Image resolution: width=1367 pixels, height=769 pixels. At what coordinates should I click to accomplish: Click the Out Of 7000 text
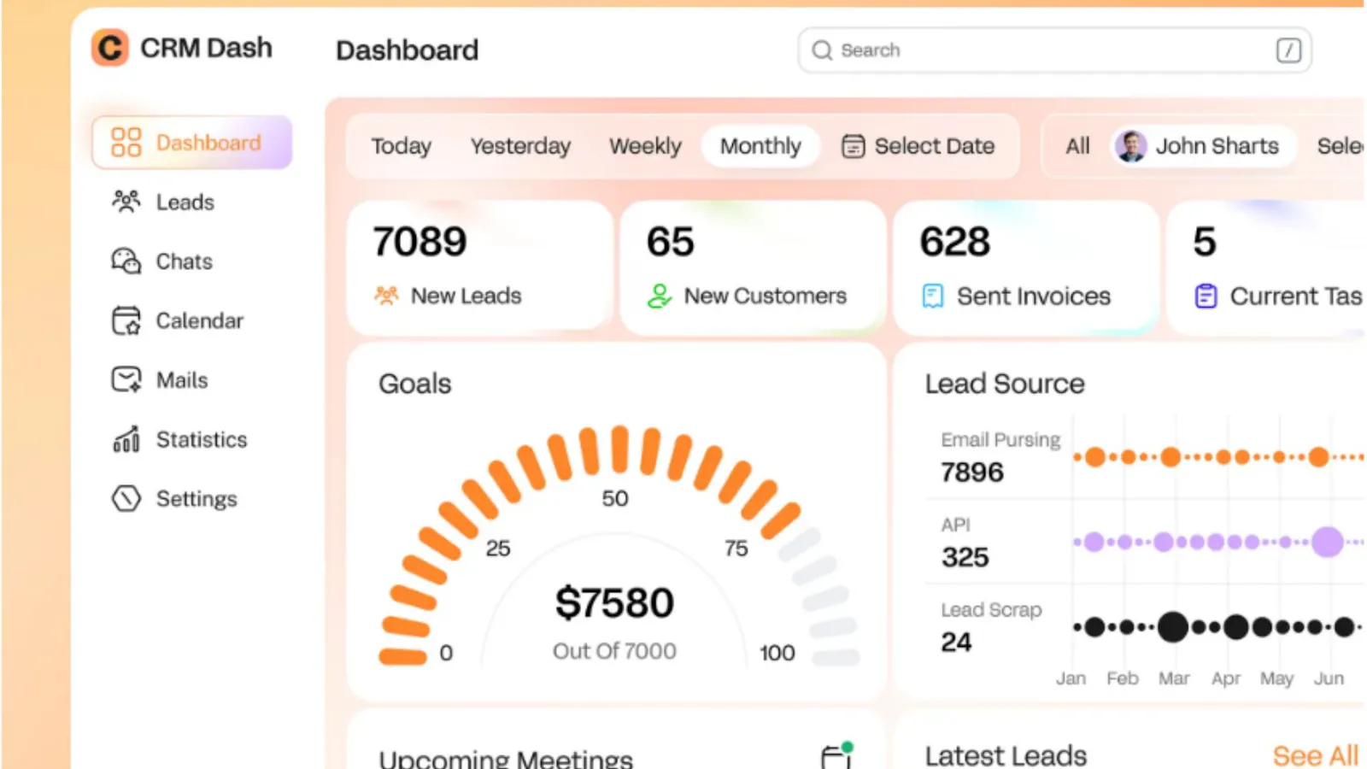click(x=614, y=651)
